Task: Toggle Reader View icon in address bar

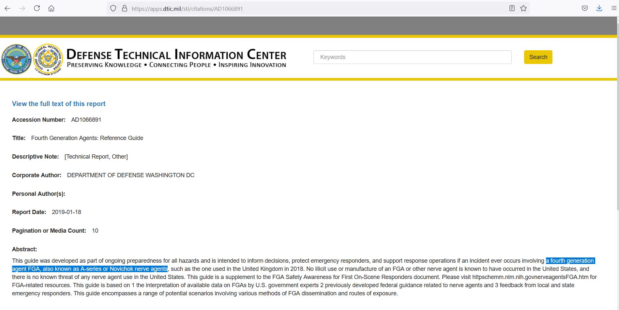Action: [x=512, y=8]
